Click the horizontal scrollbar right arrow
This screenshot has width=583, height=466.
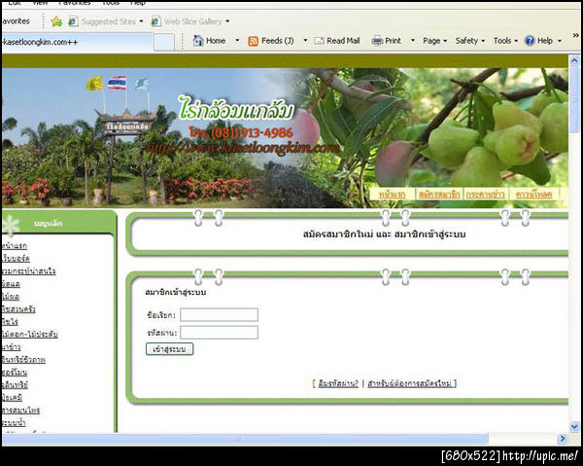[x=563, y=439]
